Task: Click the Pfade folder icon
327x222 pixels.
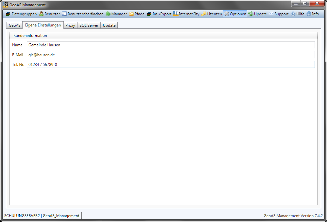Action: click(x=131, y=14)
